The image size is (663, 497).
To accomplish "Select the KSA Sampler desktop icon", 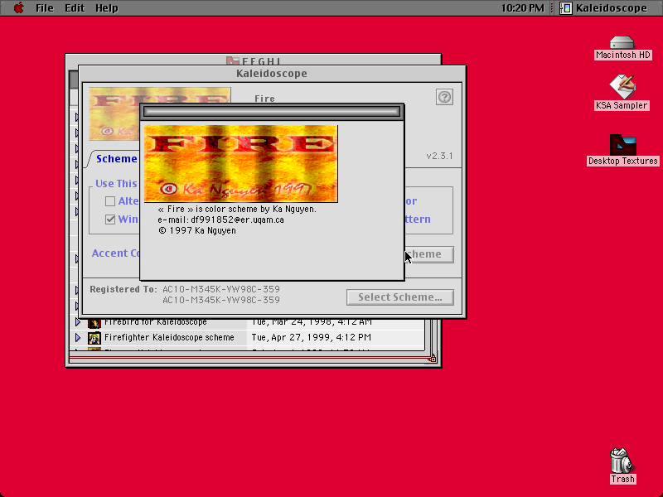I will coord(622,87).
